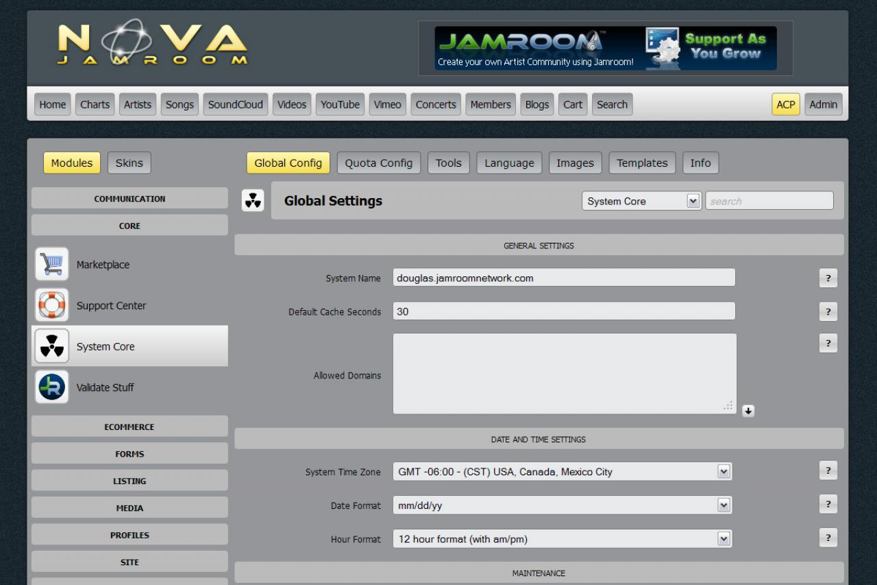The image size is (877, 585).
Task: Show help for System Time Zone
Action: 828,470
